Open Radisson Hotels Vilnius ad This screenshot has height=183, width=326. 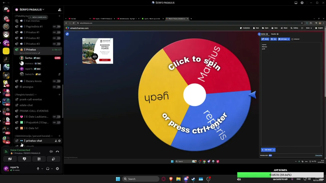[98, 51]
